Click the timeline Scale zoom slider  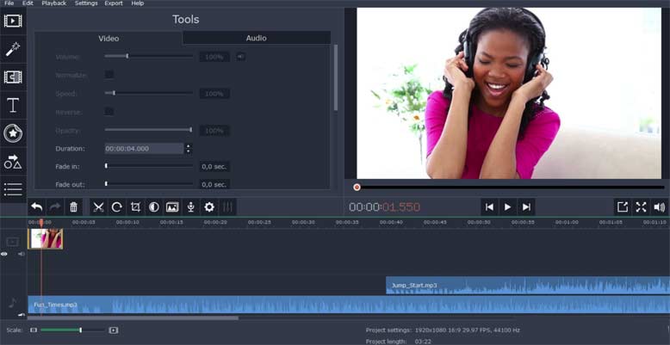(72, 330)
